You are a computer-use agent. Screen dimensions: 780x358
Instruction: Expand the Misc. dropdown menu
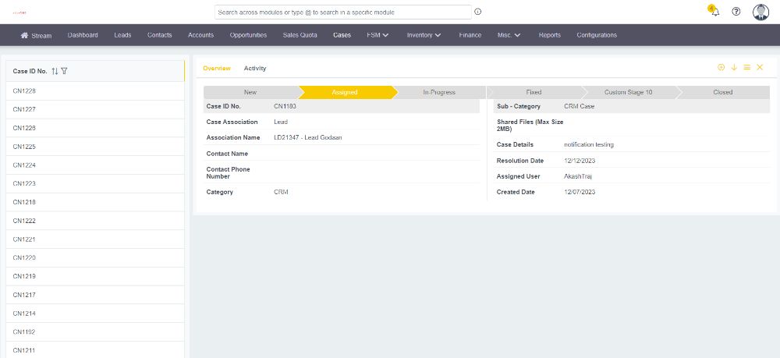(509, 35)
